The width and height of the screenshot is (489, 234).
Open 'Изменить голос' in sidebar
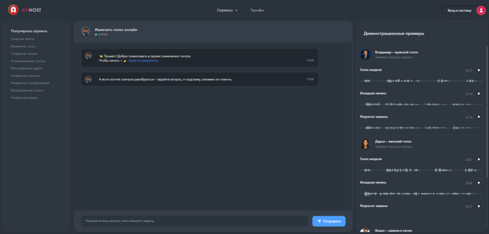tap(23, 46)
